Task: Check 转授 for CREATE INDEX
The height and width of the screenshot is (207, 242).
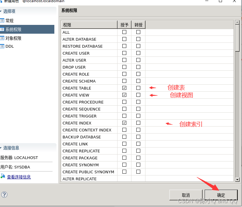Action: point(138,123)
